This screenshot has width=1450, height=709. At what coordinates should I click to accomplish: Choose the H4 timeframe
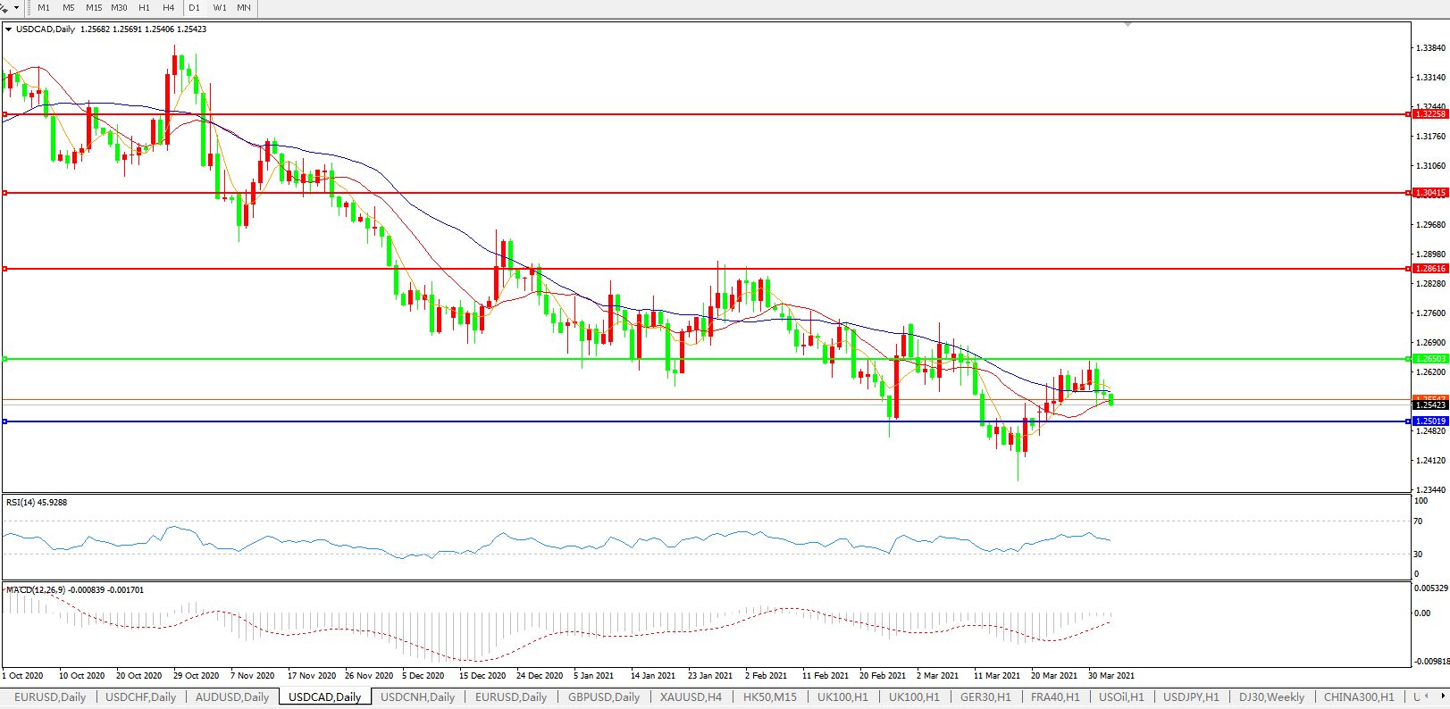coord(169,7)
